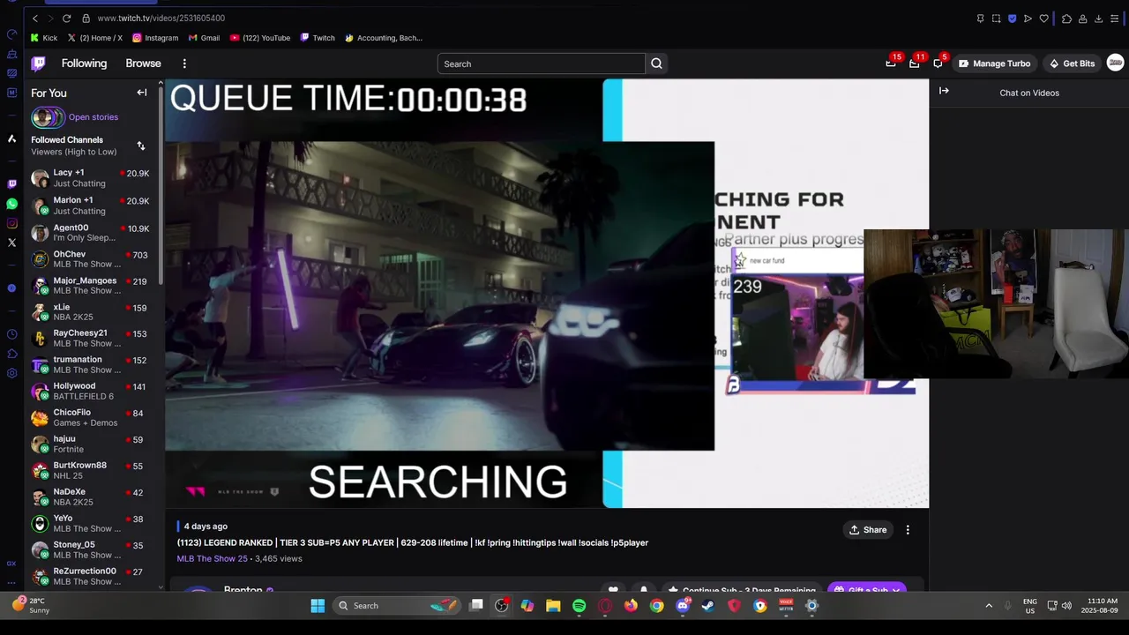Image resolution: width=1129 pixels, height=635 pixels.
Task: Click the Share button below video
Action: pos(868,530)
